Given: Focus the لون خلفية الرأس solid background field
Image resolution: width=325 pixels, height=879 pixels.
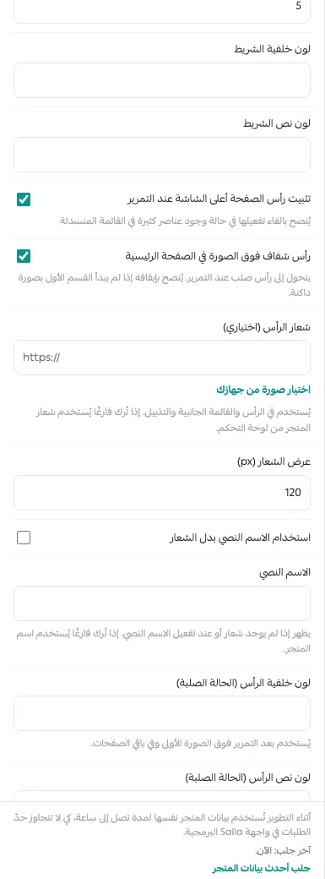Looking at the screenshot, I should click(x=162, y=713).
